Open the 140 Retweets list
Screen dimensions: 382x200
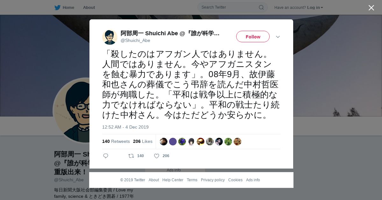click(x=116, y=142)
